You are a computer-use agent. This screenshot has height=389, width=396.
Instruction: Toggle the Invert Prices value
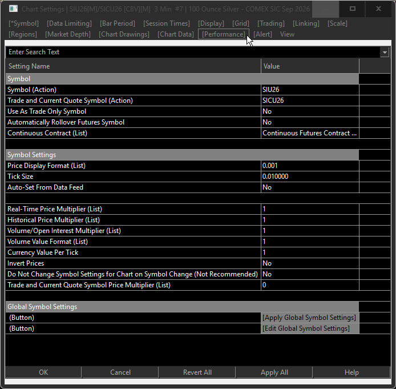tap(310, 264)
